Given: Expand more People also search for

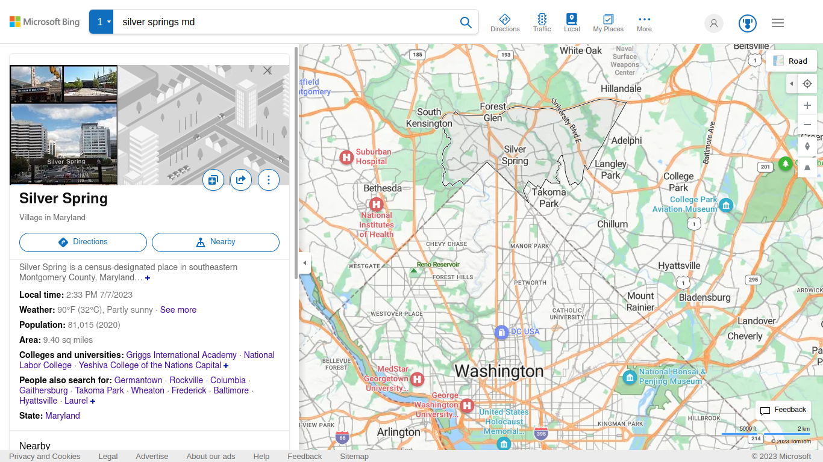Looking at the screenshot, I should 93,401.
